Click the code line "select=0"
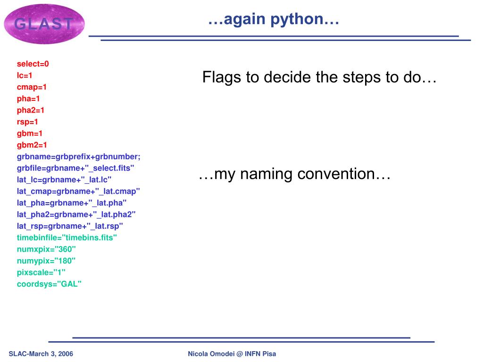Image resolution: width=483 pixels, height=362 pixels. click(x=33, y=64)
